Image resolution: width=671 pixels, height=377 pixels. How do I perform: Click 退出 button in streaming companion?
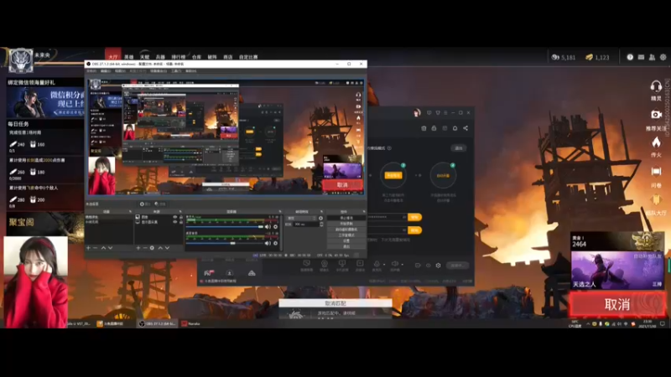pyautogui.click(x=459, y=148)
